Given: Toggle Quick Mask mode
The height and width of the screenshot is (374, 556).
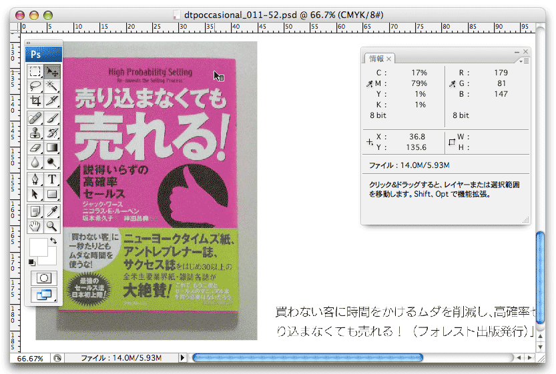Looking at the screenshot, I should [x=44, y=278].
